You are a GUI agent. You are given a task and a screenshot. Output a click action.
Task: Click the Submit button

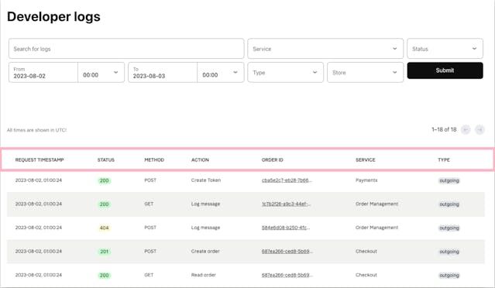[445, 70]
